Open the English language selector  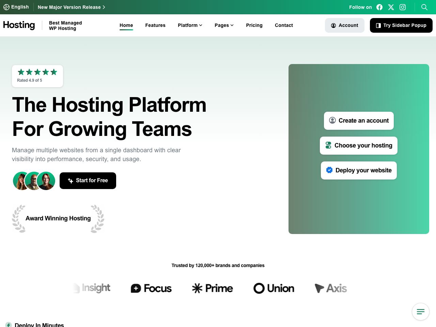pyautogui.click(x=16, y=7)
